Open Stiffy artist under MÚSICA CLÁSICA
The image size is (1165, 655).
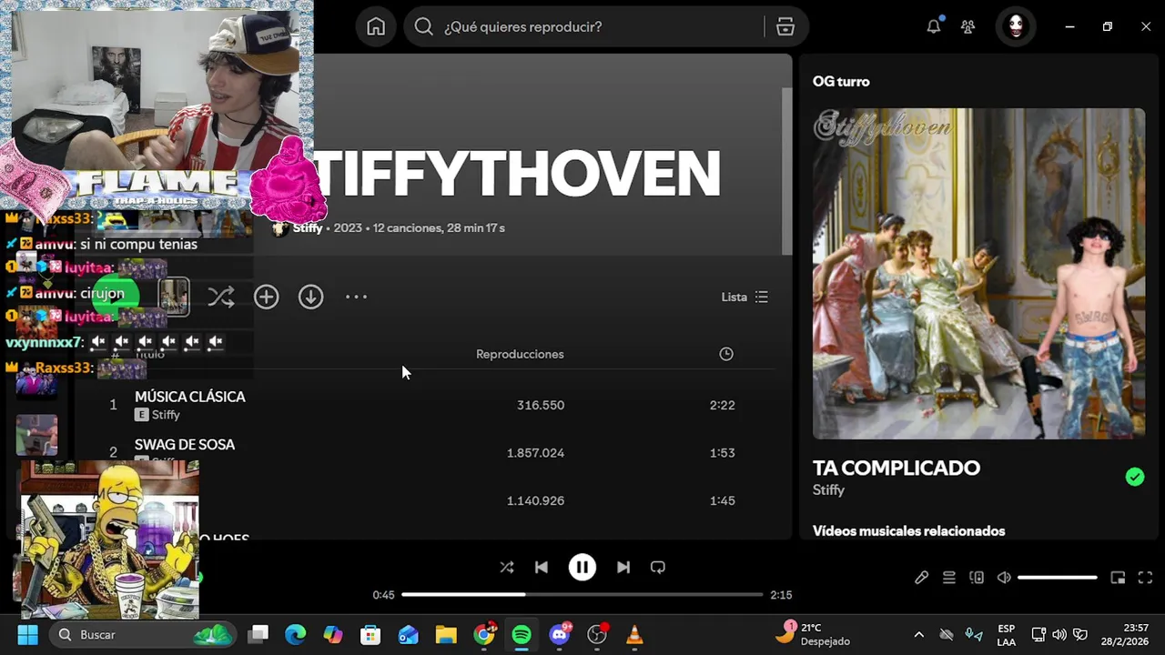point(166,415)
